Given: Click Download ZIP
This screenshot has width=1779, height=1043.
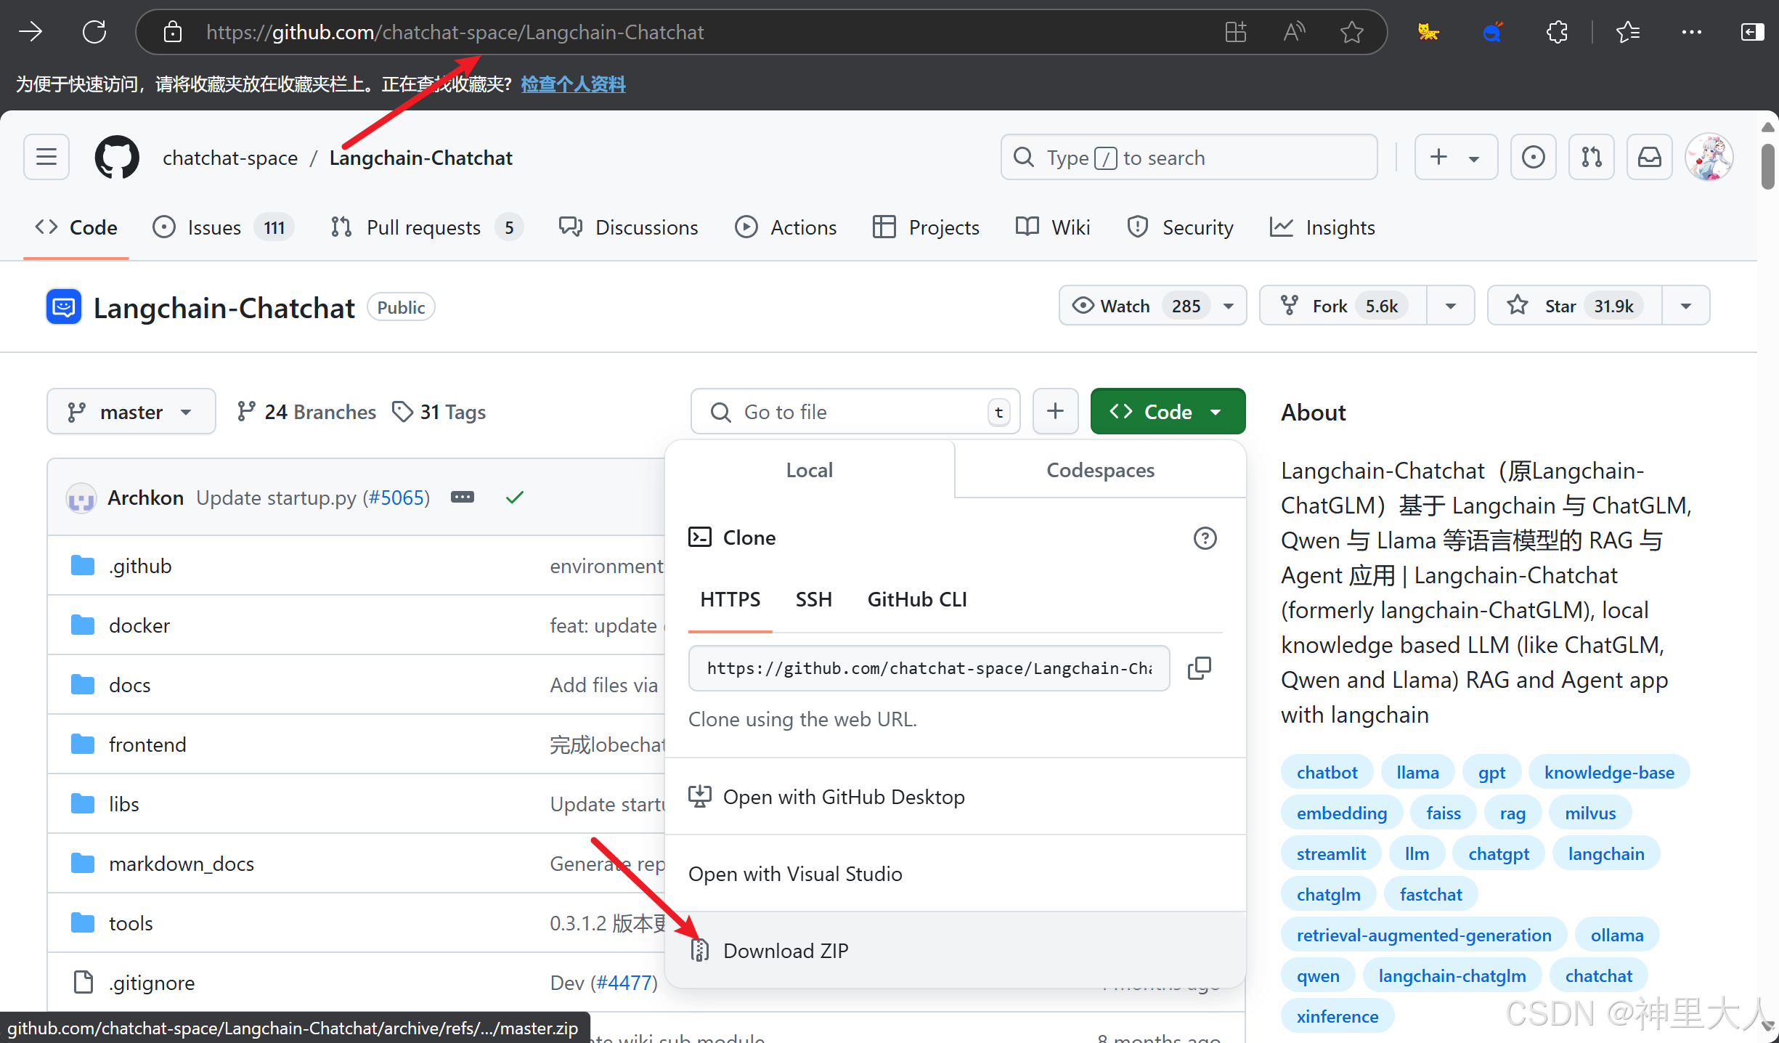Looking at the screenshot, I should (x=785, y=951).
